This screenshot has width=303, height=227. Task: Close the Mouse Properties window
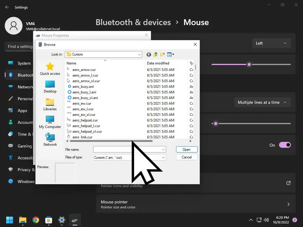(146, 35)
